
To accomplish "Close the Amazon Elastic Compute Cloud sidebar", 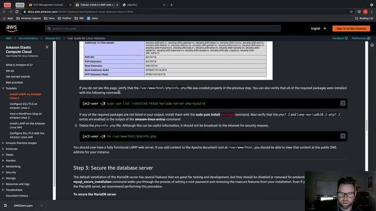I will (x=47, y=47).
